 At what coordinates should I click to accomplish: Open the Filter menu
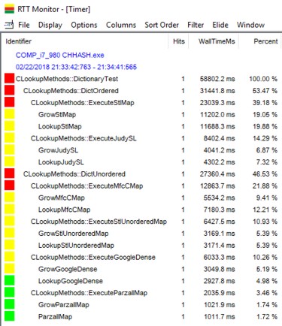click(x=196, y=25)
